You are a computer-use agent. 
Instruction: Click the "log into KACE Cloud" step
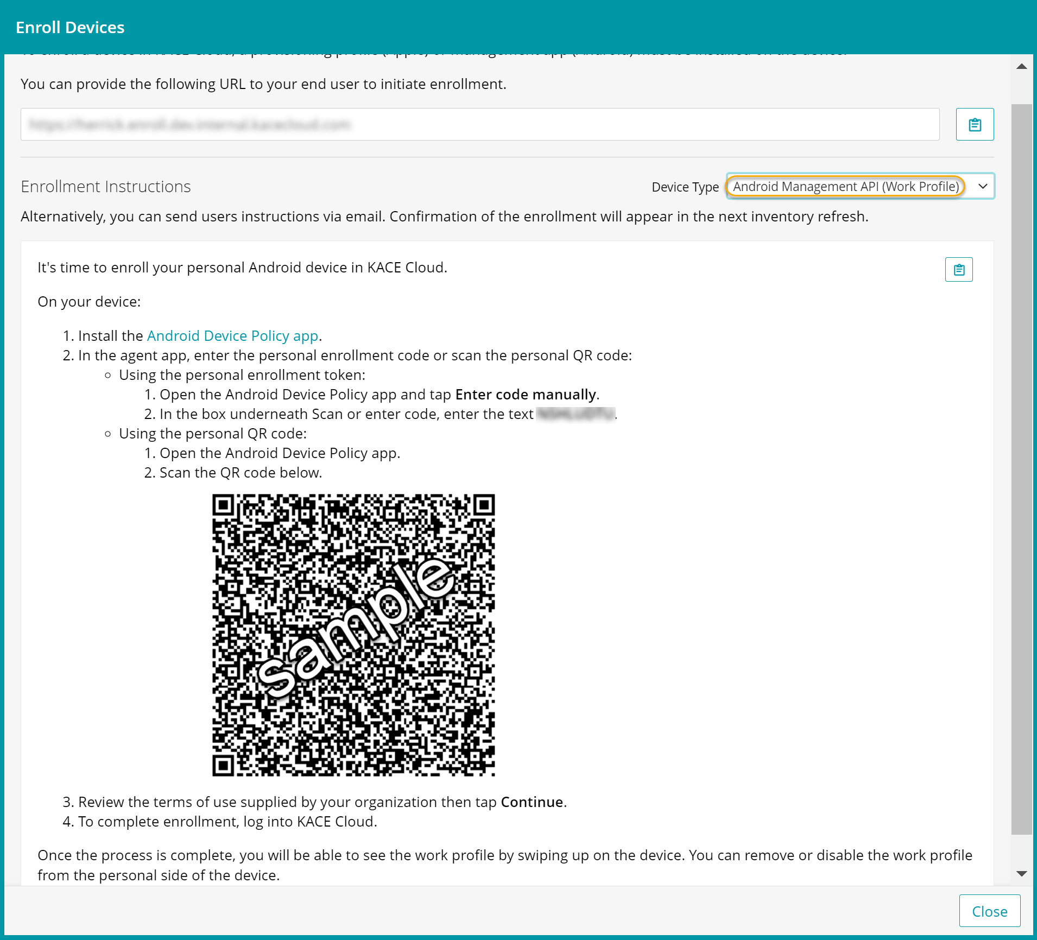pos(227,822)
